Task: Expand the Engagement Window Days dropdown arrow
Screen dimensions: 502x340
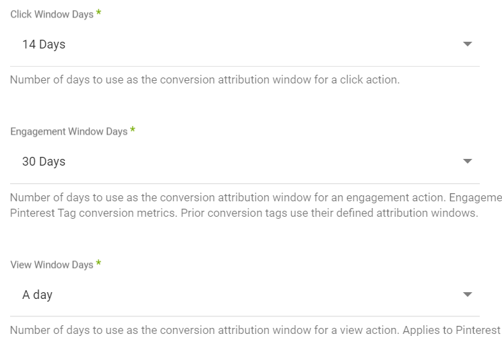Action: 468,162
